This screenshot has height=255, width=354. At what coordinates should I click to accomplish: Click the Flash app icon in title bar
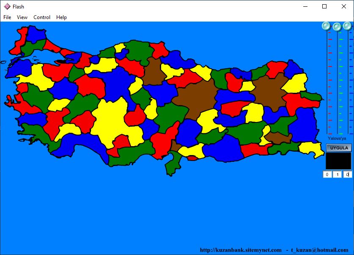(7, 6)
